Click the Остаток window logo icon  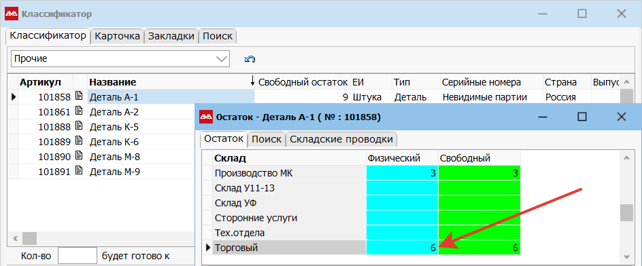[x=206, y=117]
